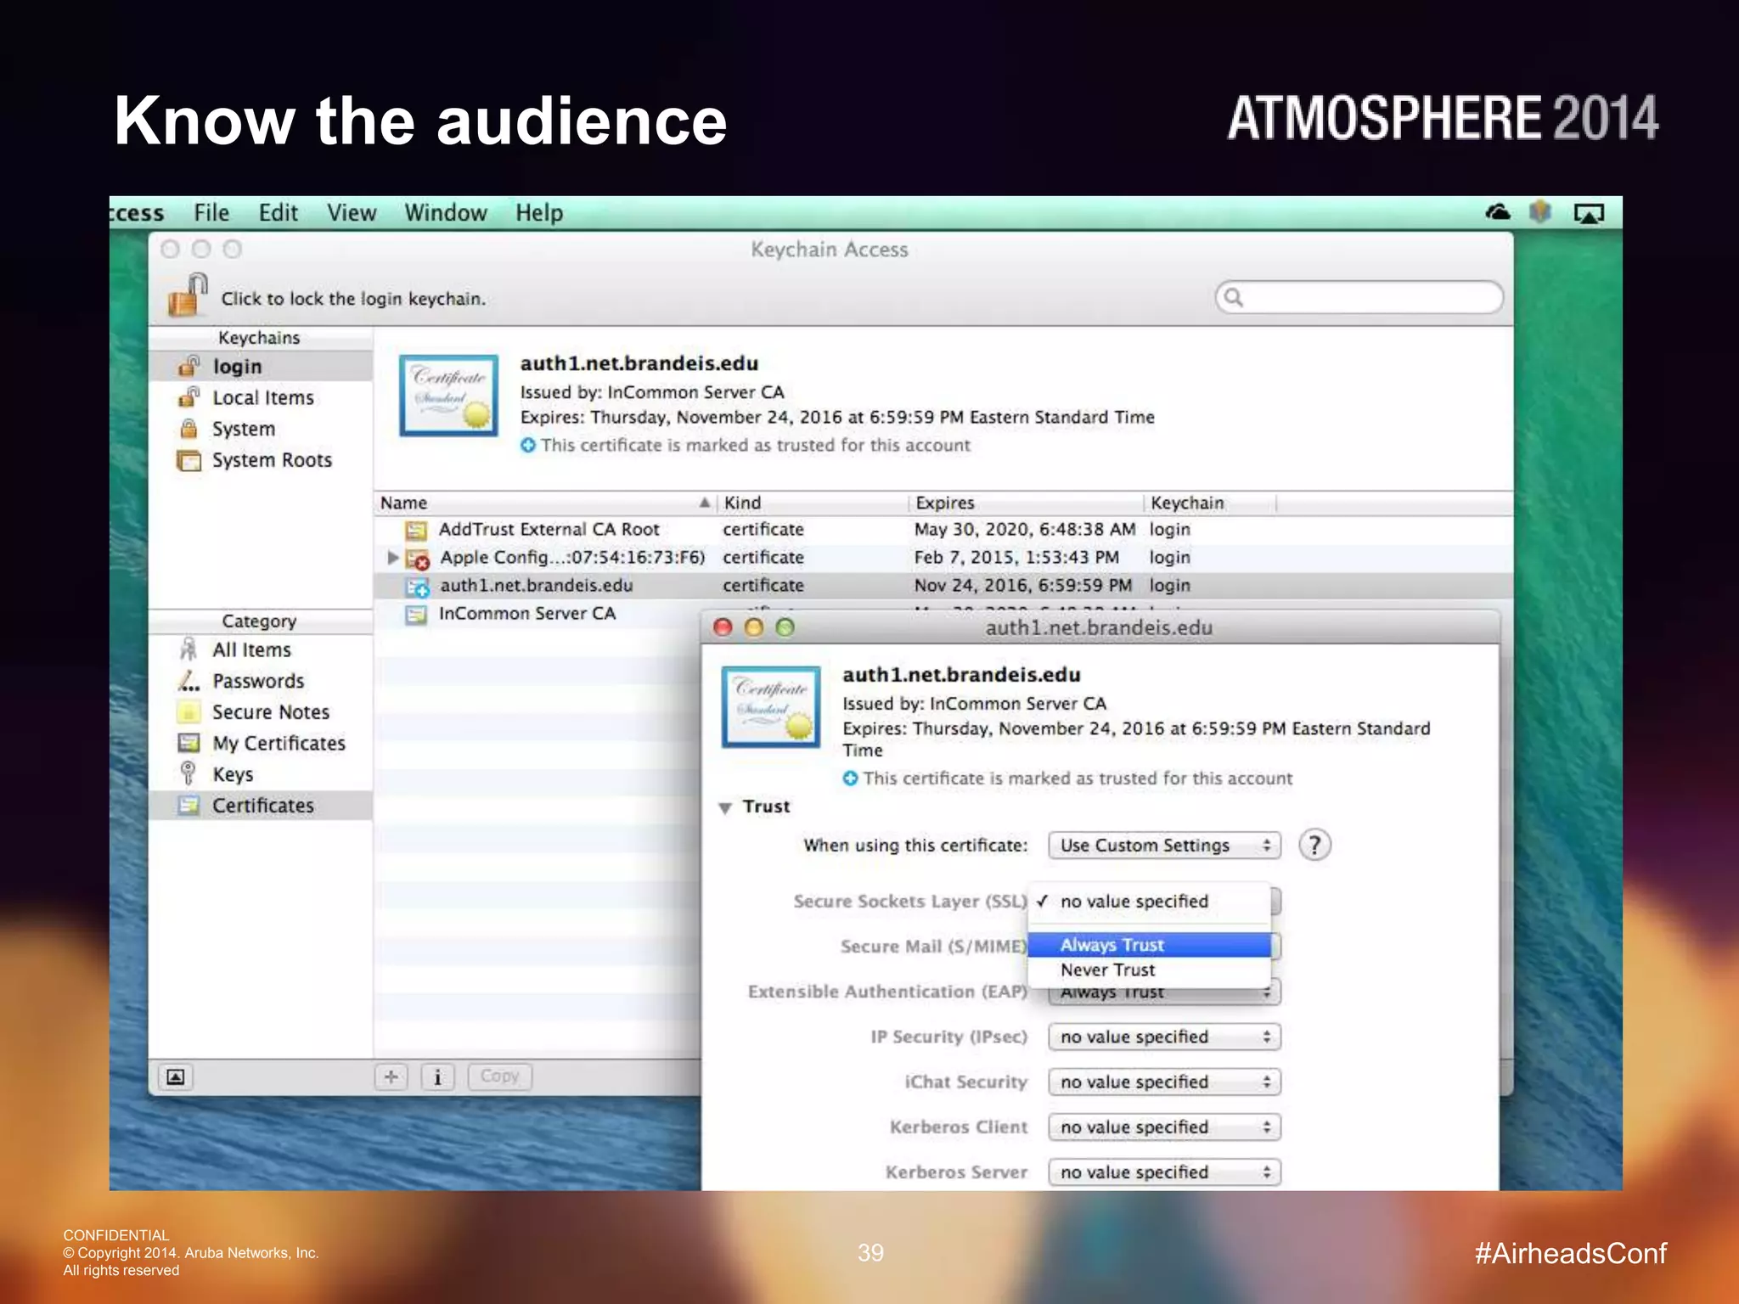Image resolution: width=1739 pixels, height=1304 pixels.
Task: Open the Edit menu
Action: pyautogui.click(x=279, y=213)
